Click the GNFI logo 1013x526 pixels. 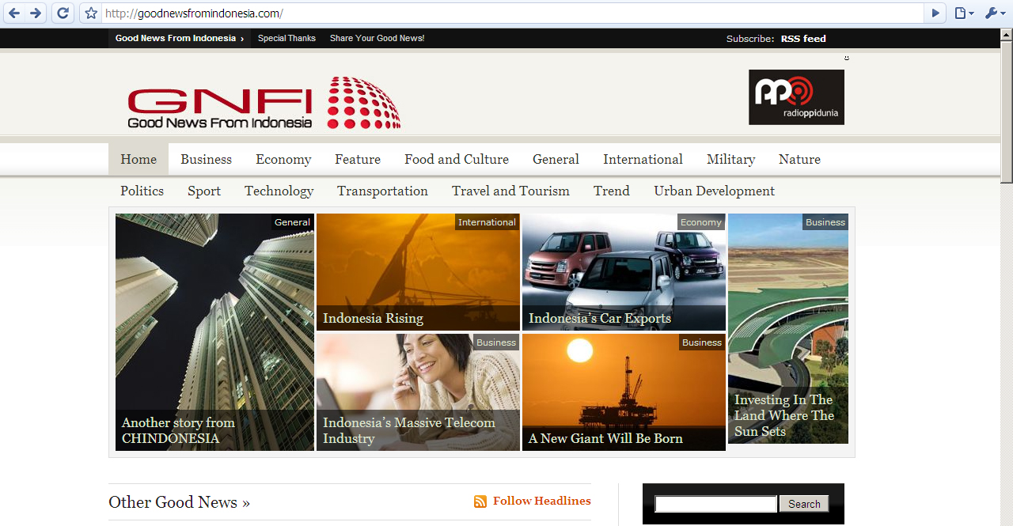pyautogui.click(x=264, y=103)
